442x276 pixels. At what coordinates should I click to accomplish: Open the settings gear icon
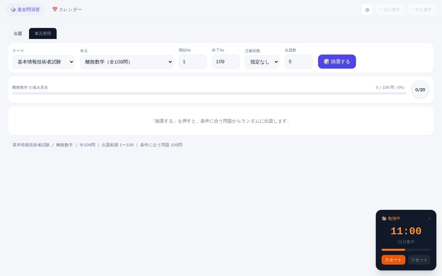pyautogui.click(x=367, y=10)
